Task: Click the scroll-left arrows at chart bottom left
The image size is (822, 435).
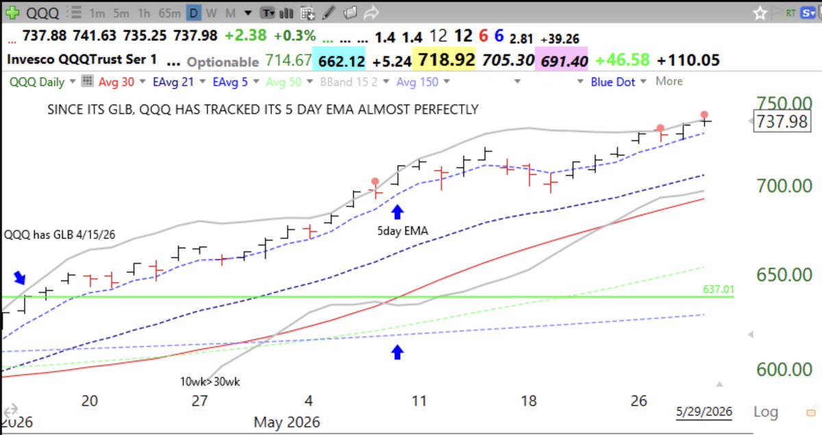Action: click(x=10, y=411)
